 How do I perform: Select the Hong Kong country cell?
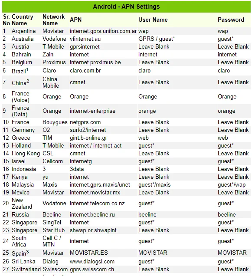click(x=26, y=153)
